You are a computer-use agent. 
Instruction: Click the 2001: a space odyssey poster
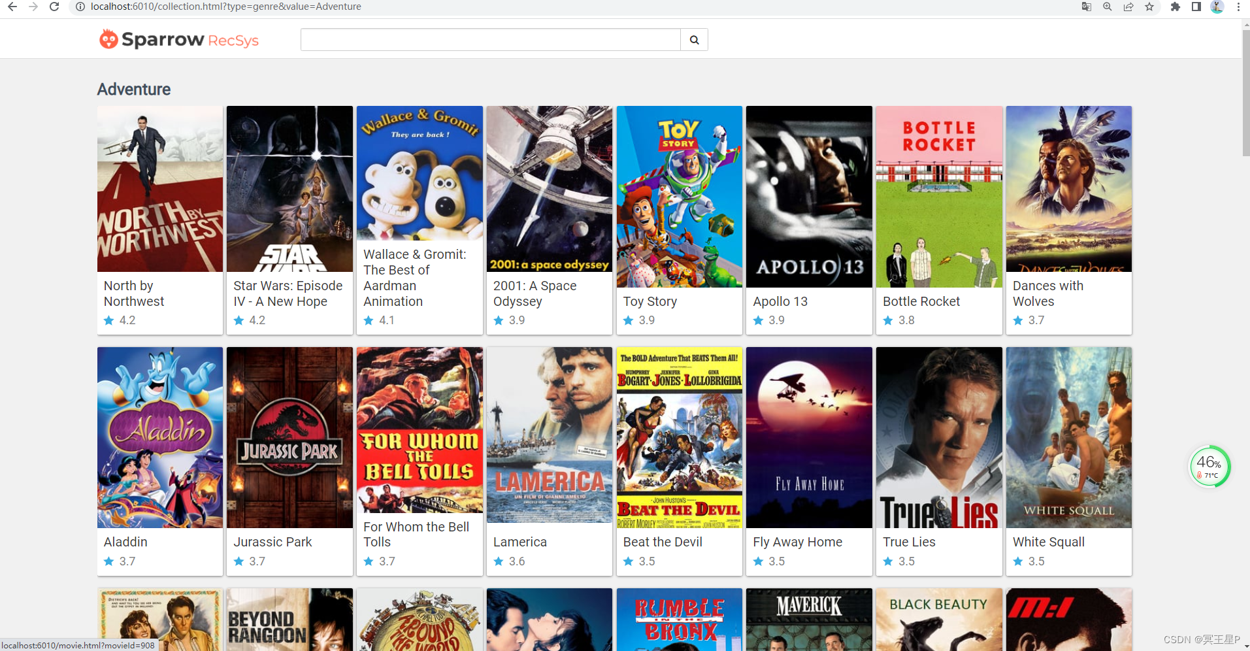point(550,189)
